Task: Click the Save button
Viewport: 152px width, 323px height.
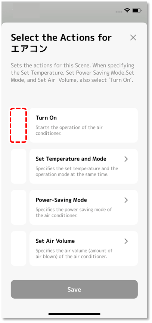Action: point(74,289)
